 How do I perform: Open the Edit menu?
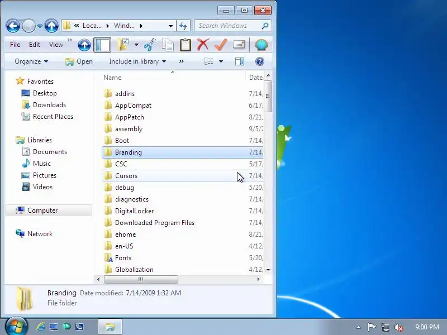(35, 45)
